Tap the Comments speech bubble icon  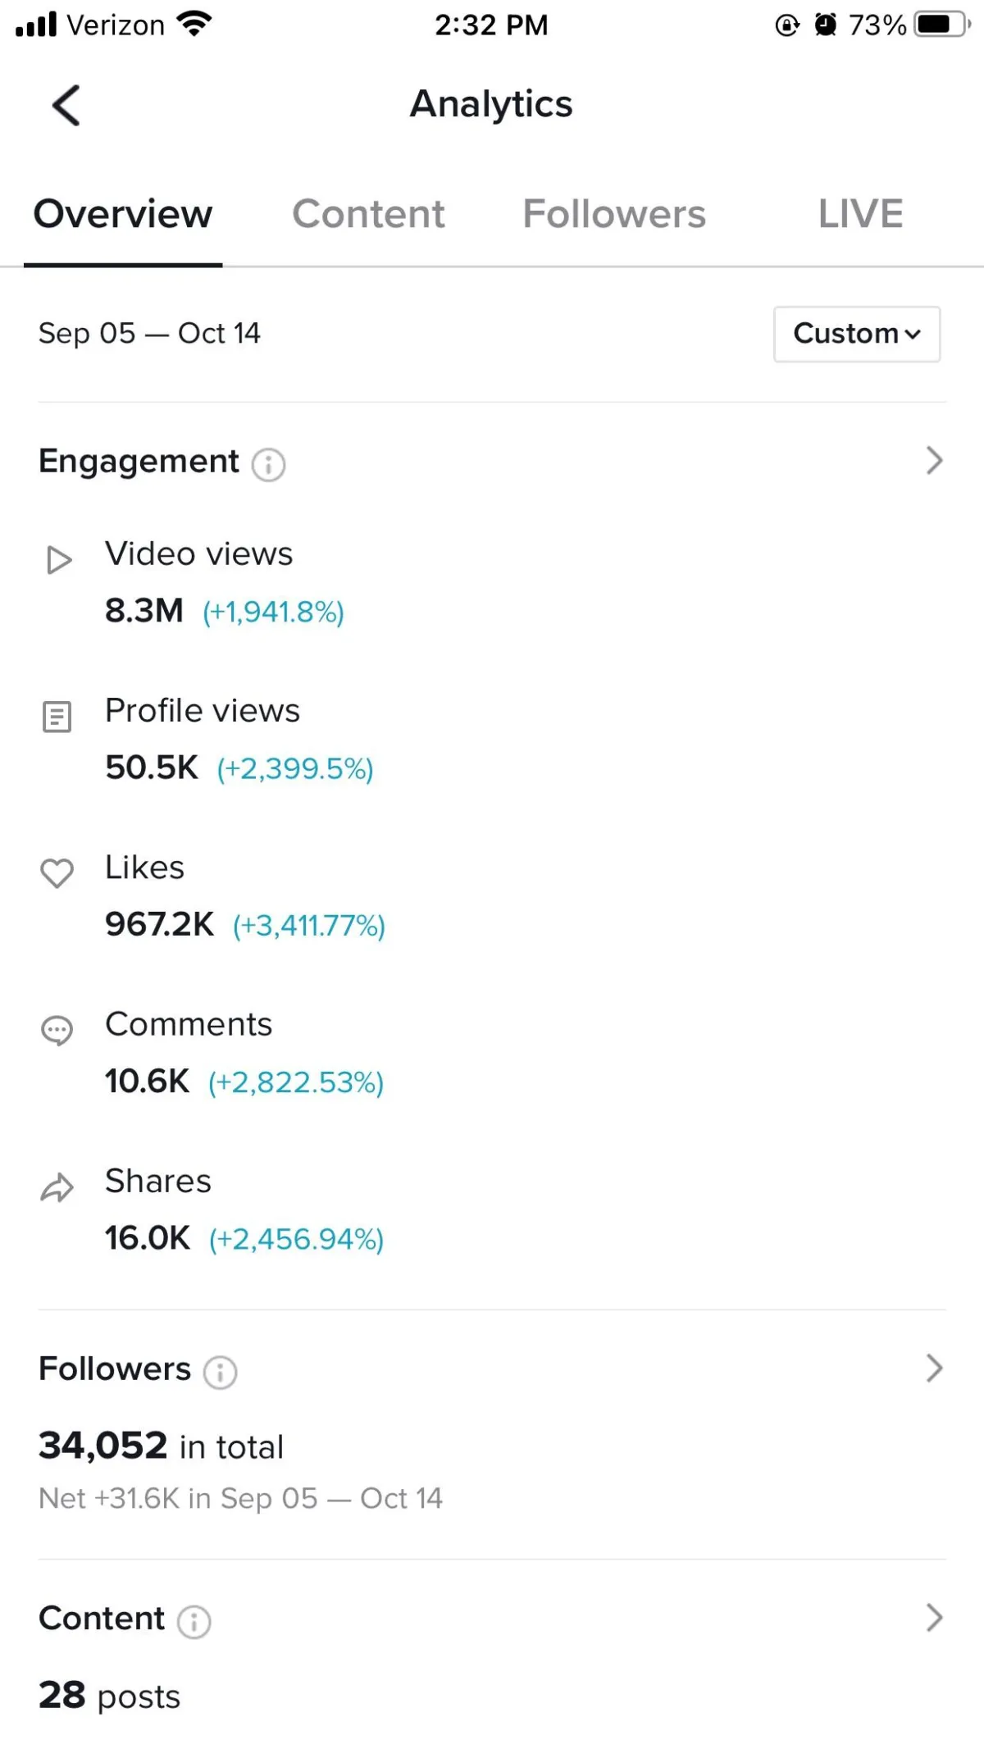[x=57, y=1030]
